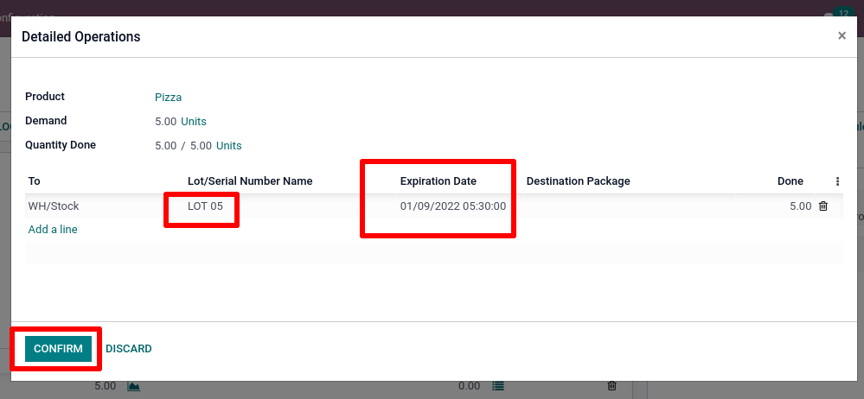The height and width of the screenshot is (399, 864).
Task: Confirm the detailed operations
Action: (x=59, y=348)
